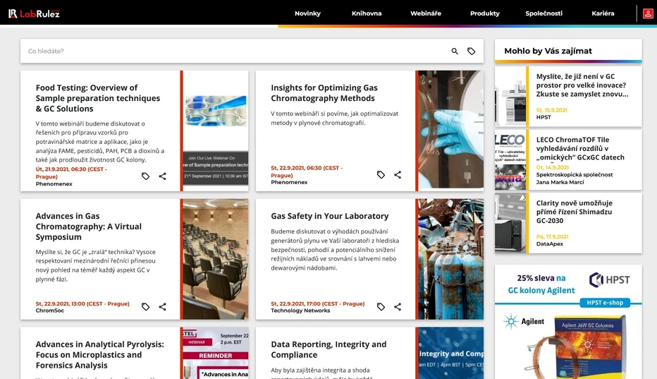This screenshot has height=379, width=657.
Task: Click HPST e-shop badge in ad
Action: pyautogui.click(x=605, y=303)
